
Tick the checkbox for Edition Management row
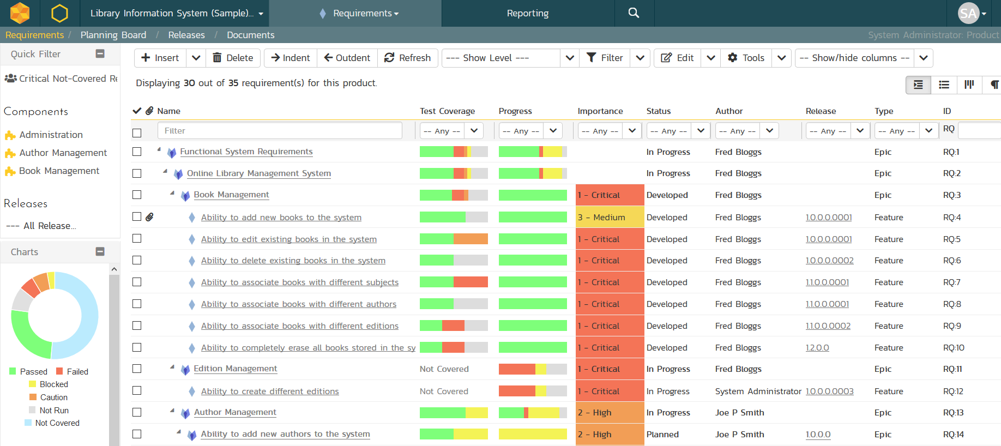point(137,369)
